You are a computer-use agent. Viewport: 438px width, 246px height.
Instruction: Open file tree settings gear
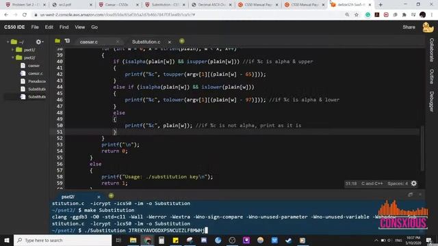tap(39, 42)
